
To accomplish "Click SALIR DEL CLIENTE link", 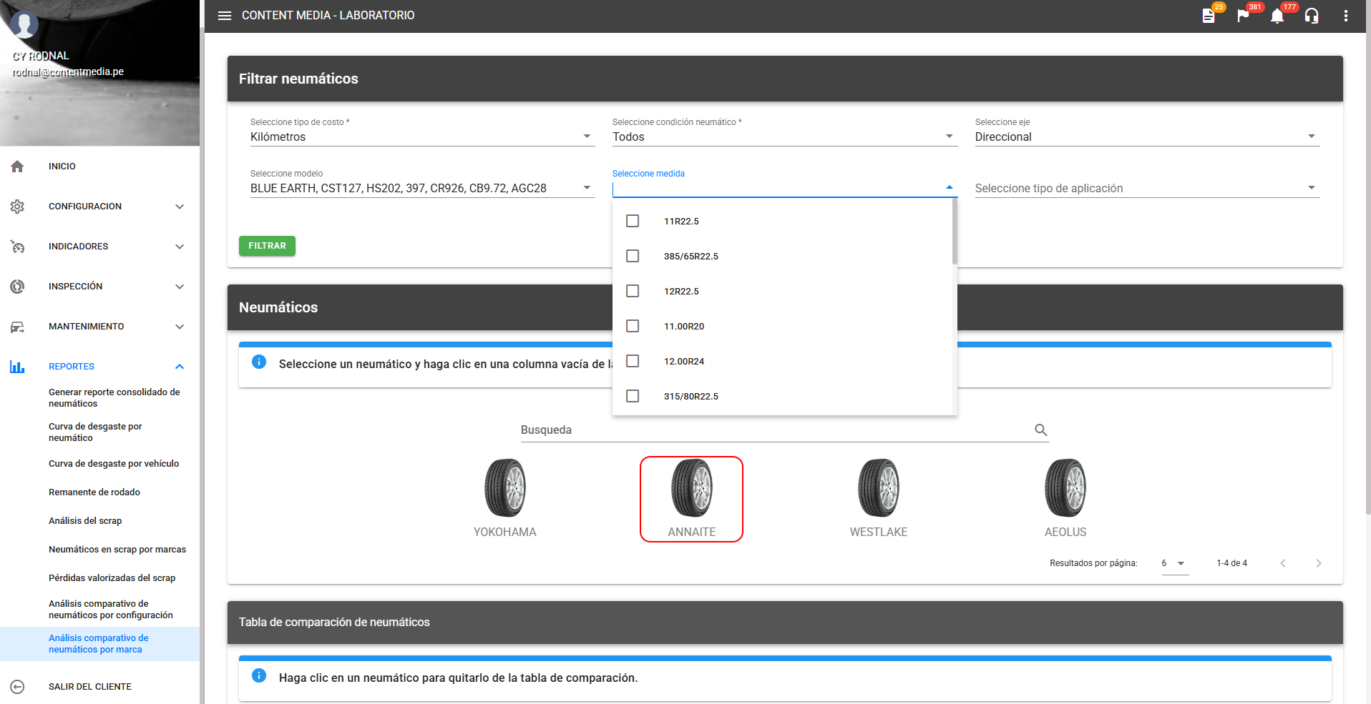I will pyautogui.click(x=90, y=687).
